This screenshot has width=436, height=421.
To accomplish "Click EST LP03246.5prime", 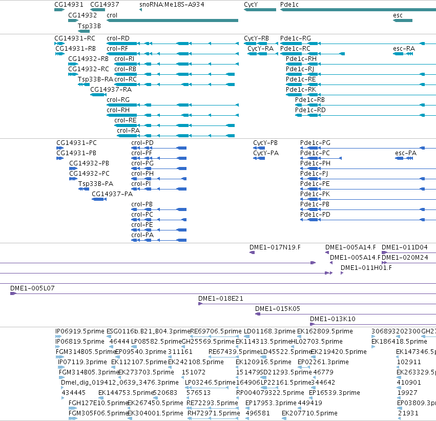I will click(x=207, y=387).
